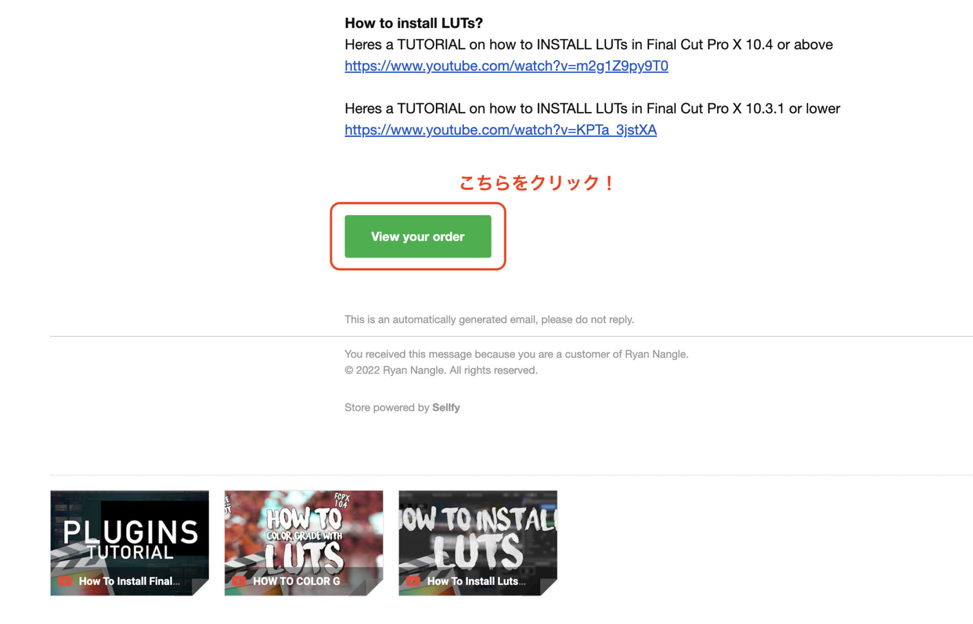Click YouTube icon on Plugins Tutorial thumbnail
973x624 pixels.
[64, 581]
